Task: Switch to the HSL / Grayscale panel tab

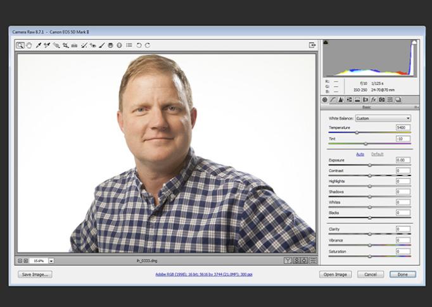Action: pos(349,99)
